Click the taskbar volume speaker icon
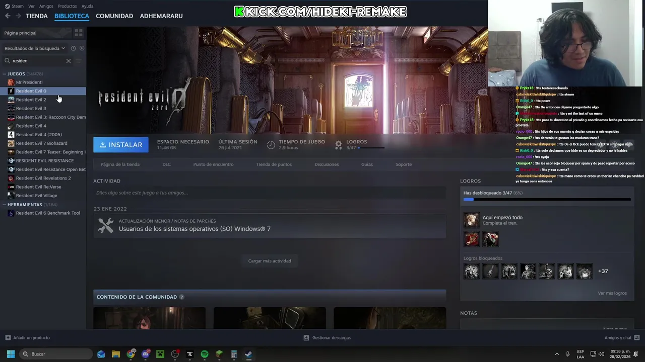 (x=601, y=354)
